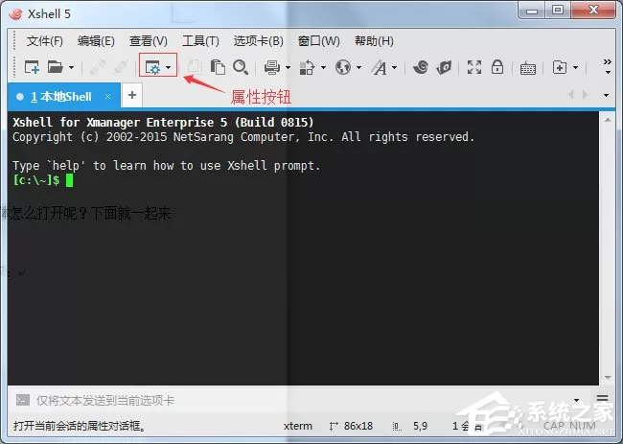Click the lock screen padlock icon

click(497, 67)
